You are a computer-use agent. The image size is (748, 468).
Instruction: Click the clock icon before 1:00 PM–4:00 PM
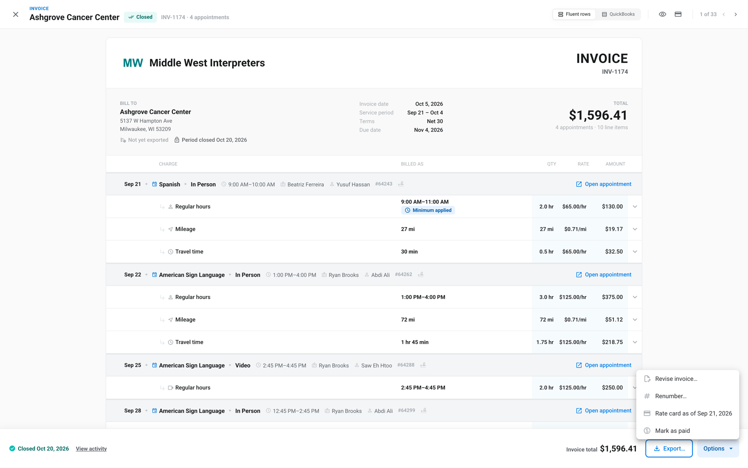coord(268,275)
